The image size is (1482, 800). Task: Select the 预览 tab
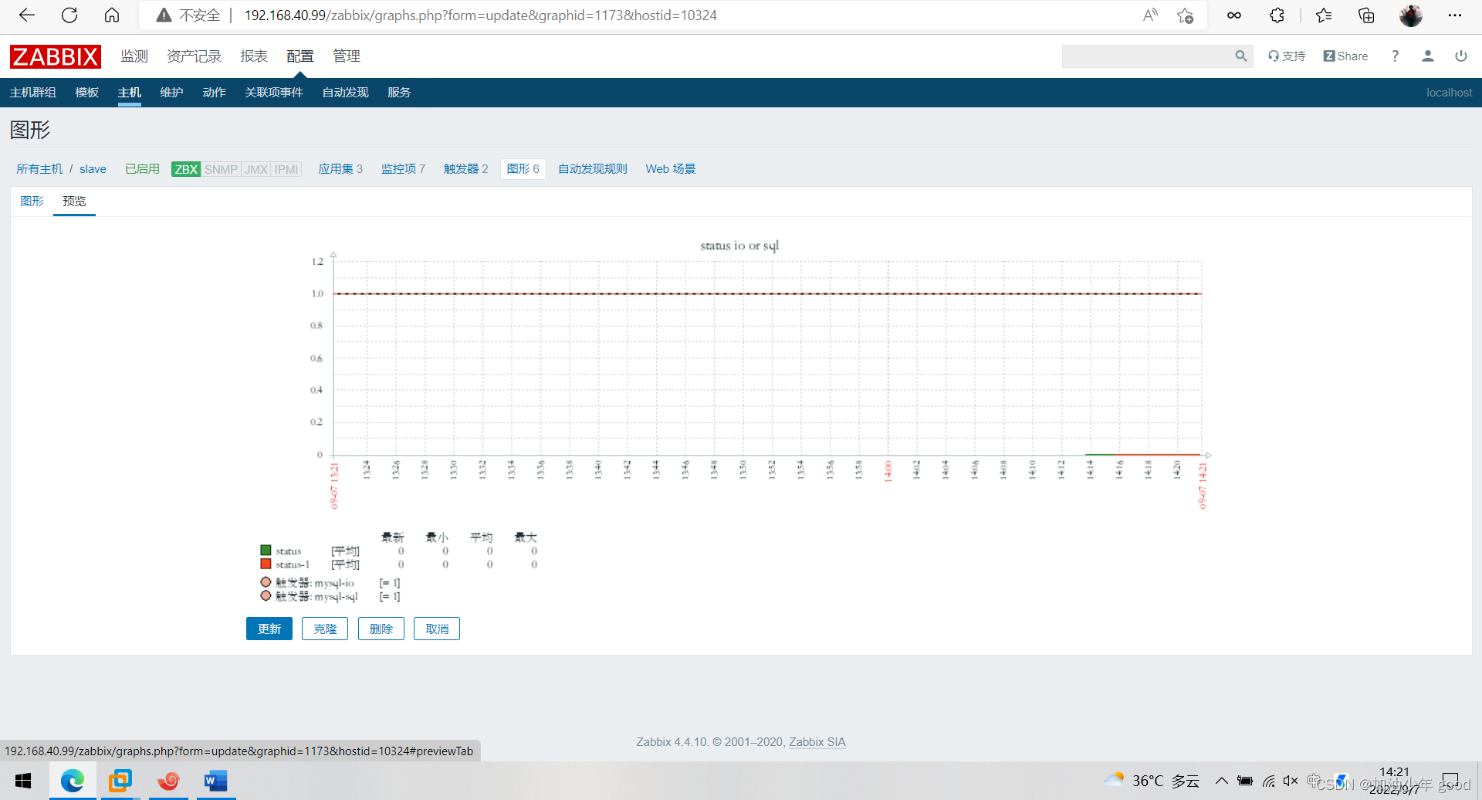pyautogui.click(x=74, y=202)
